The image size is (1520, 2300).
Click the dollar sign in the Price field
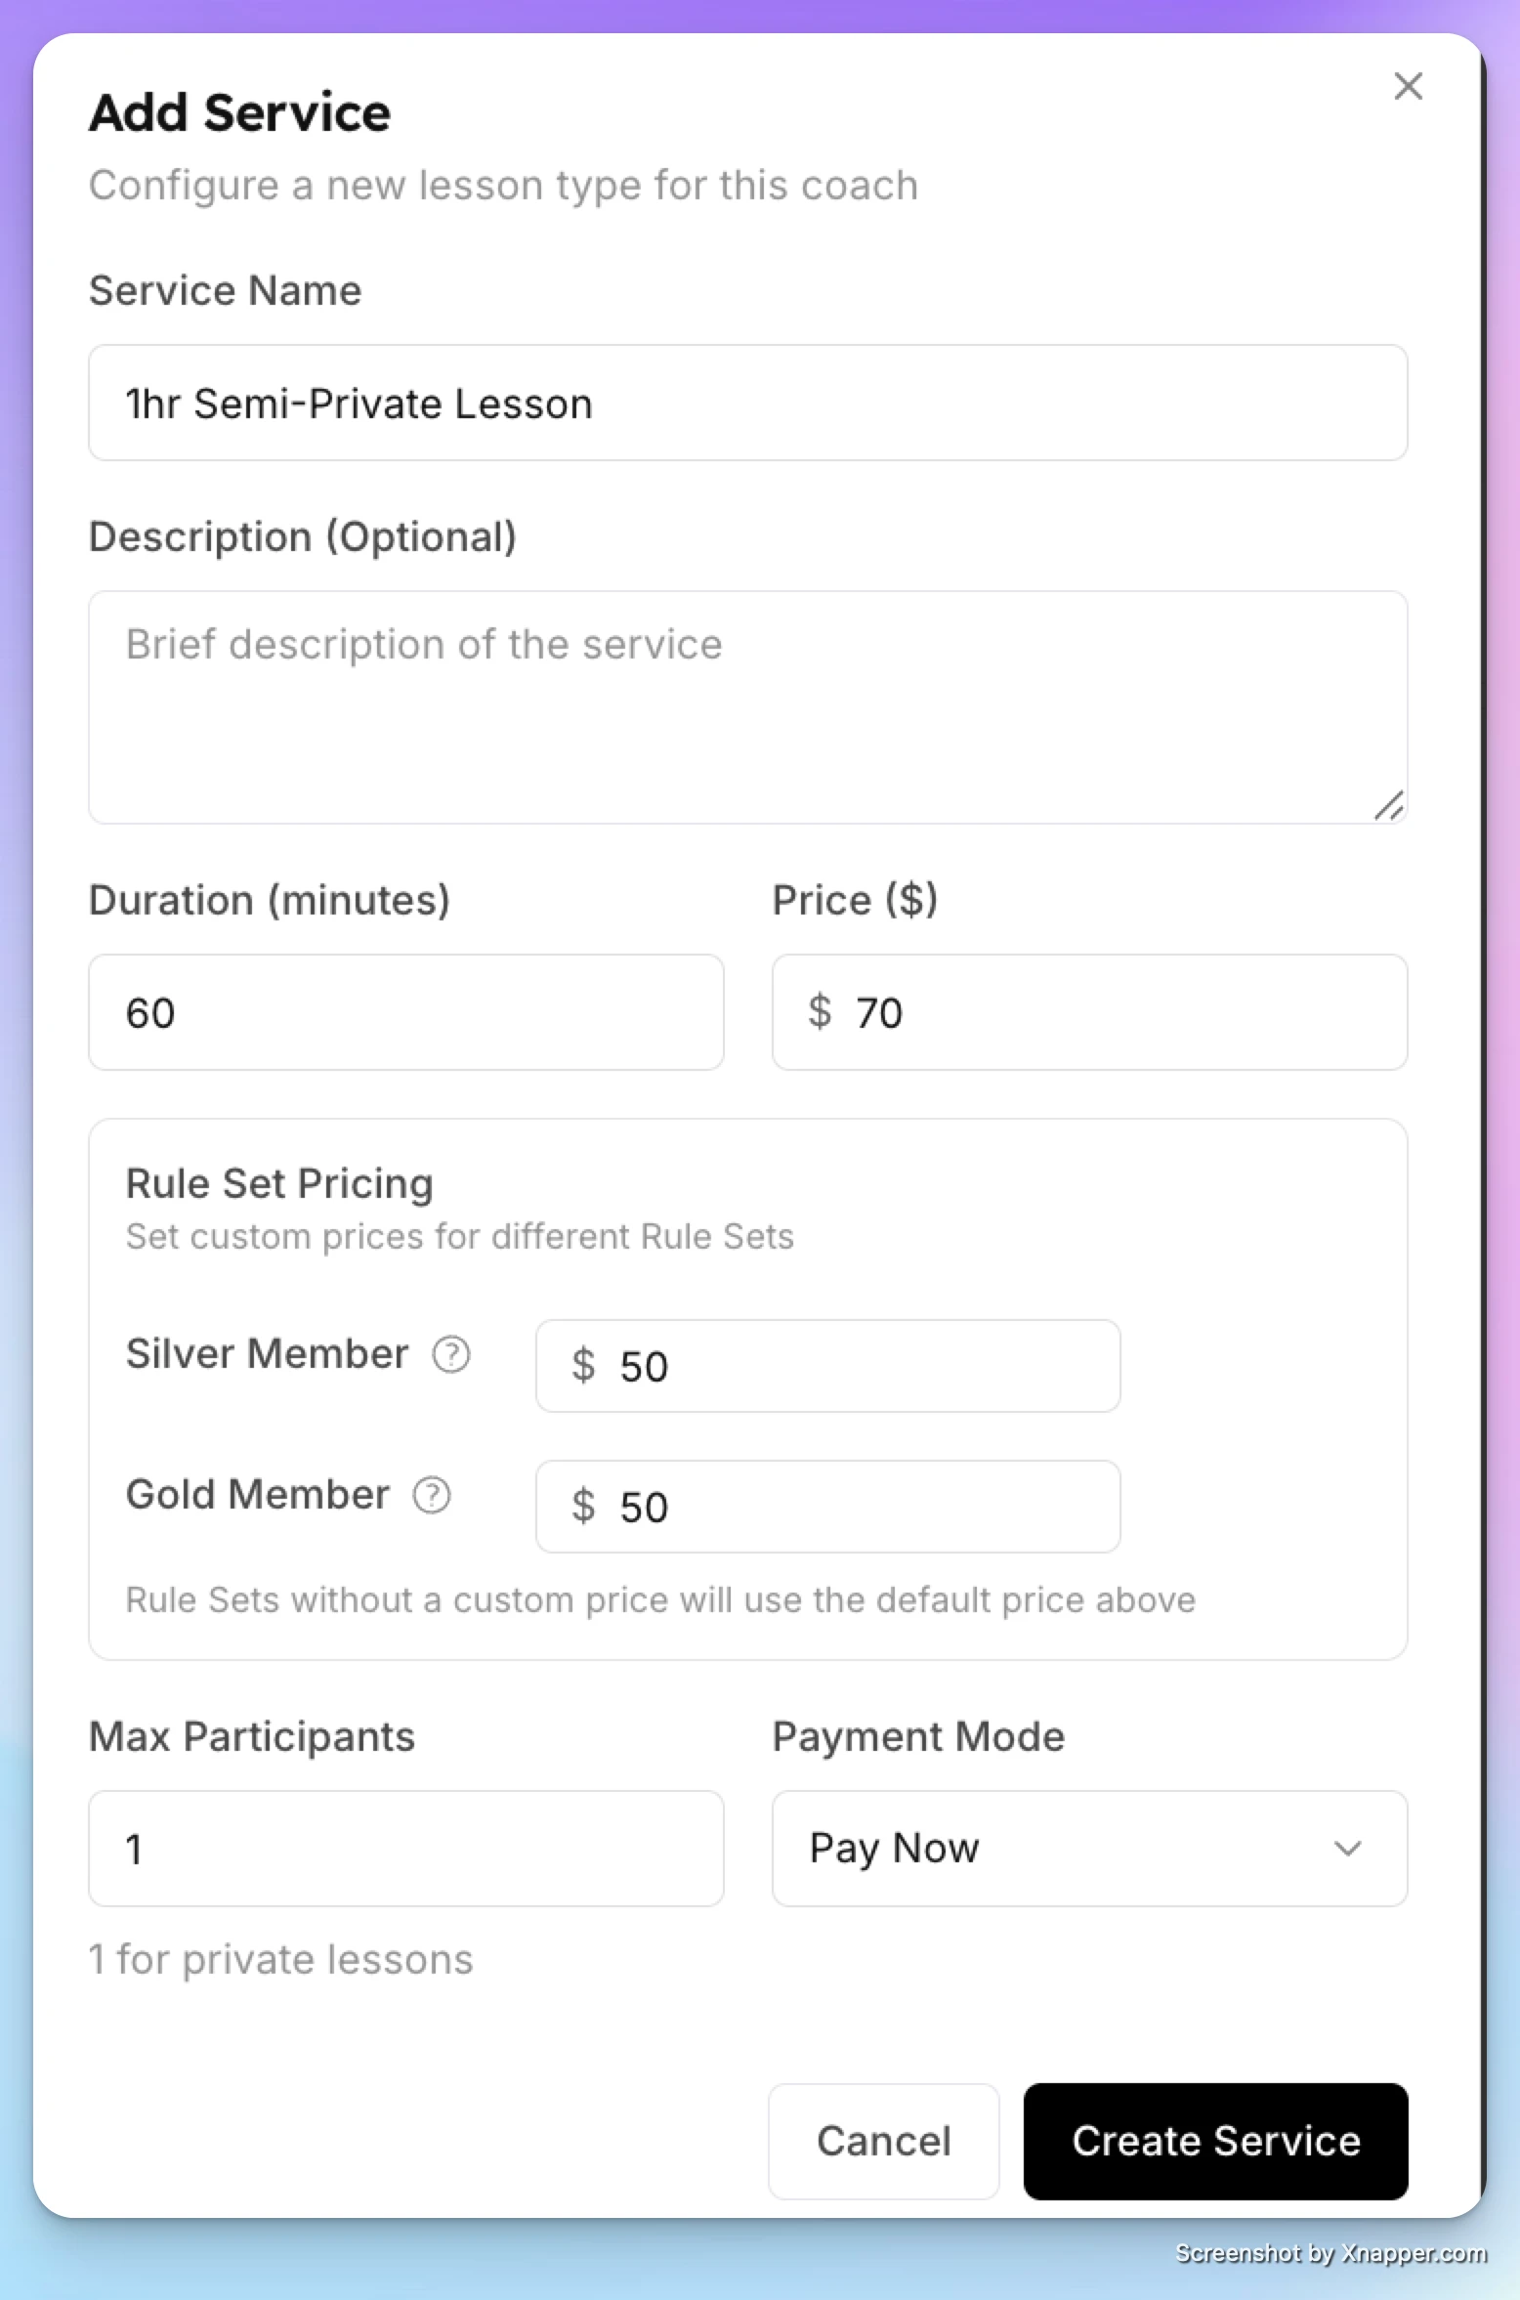820,1011
